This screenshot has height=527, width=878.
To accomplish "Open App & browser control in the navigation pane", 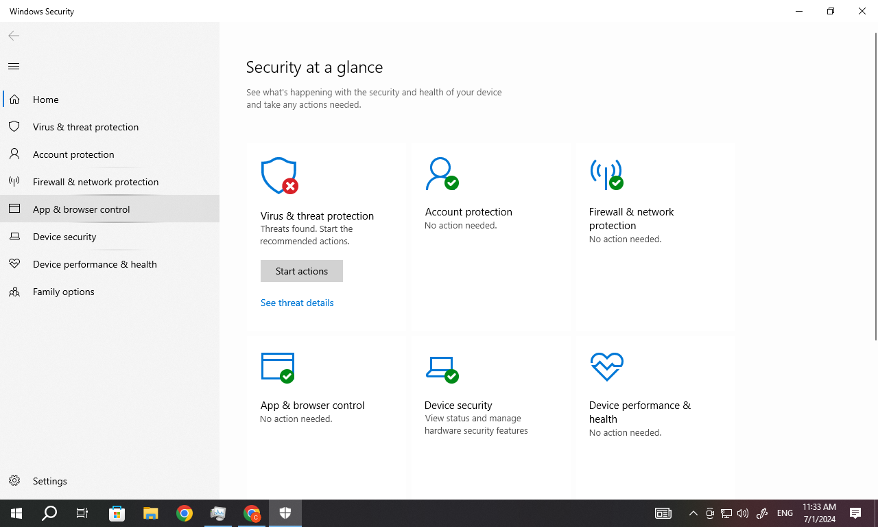I will (110, 209).
